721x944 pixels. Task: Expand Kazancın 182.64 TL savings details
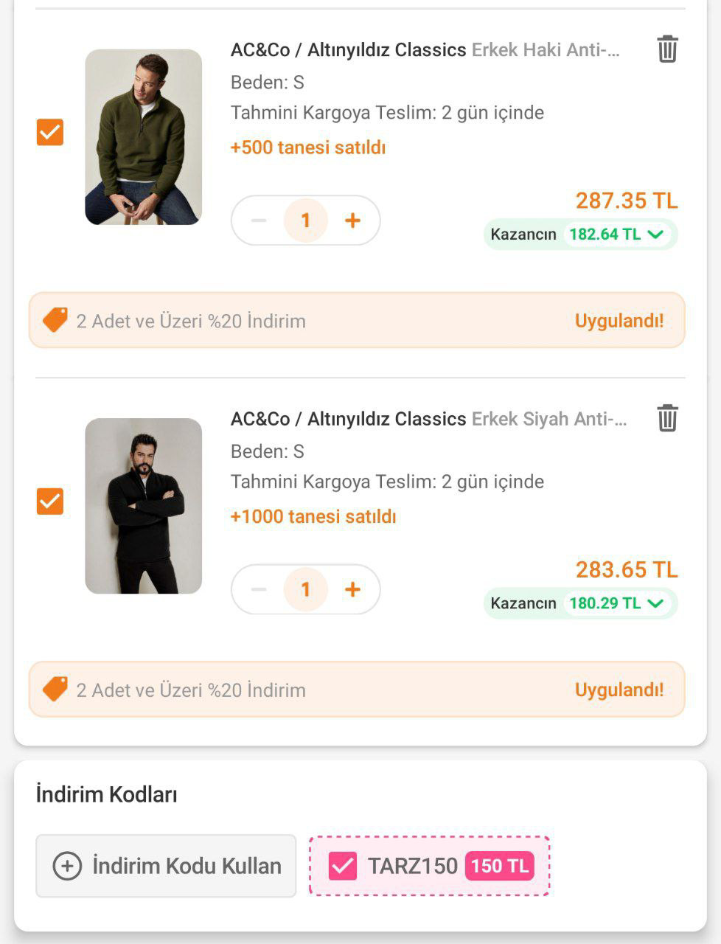655,235
